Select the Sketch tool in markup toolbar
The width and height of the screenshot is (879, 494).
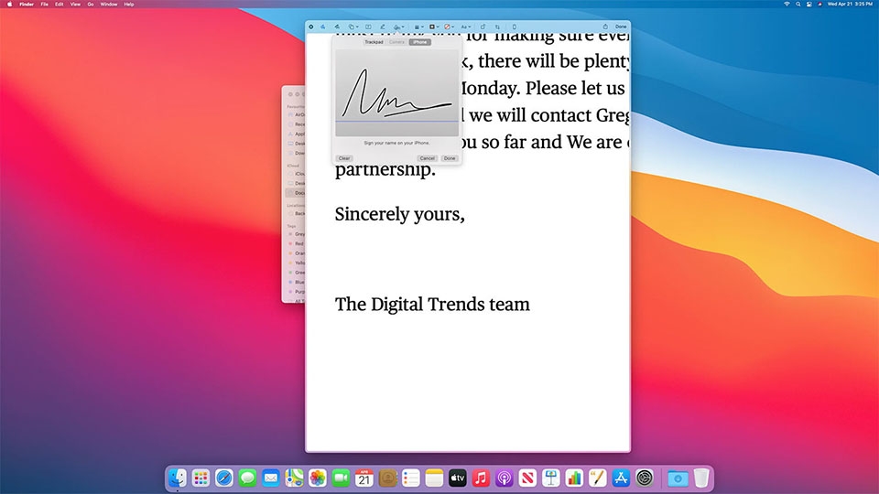coord(323,27)
